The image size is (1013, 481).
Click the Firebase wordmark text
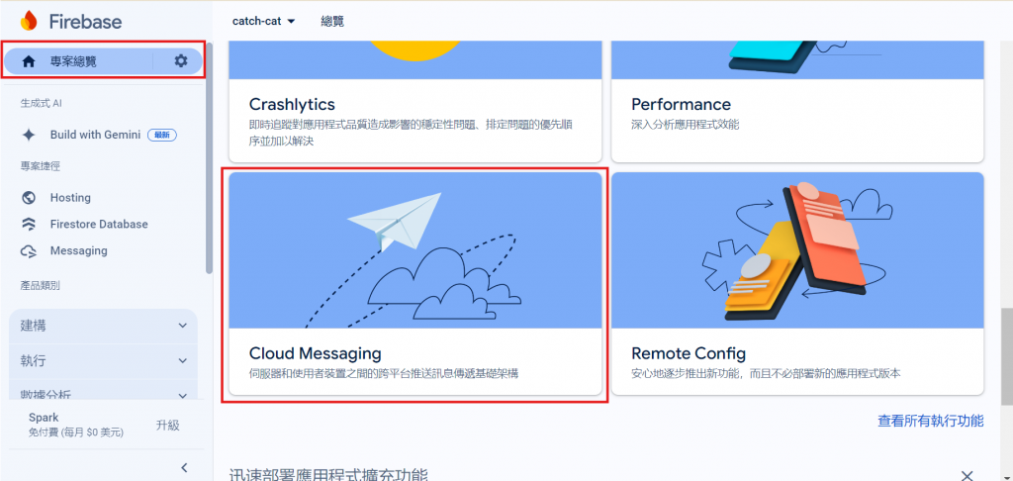pyautogui.click(x=85, y=22)
